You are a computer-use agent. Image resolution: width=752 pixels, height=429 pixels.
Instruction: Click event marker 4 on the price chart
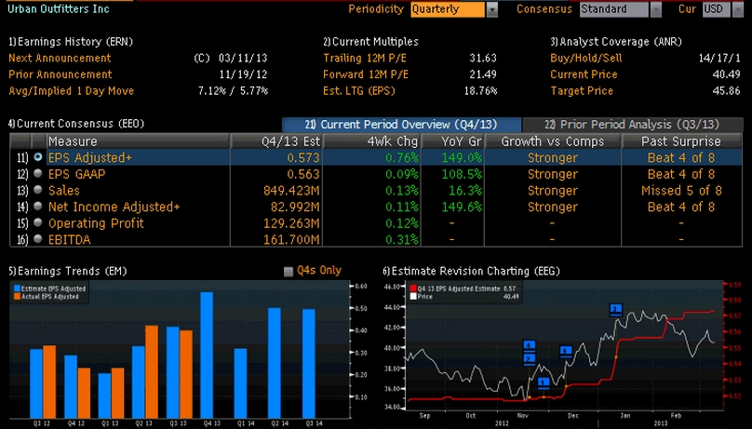pyautogui.click(x=529, y=345)
